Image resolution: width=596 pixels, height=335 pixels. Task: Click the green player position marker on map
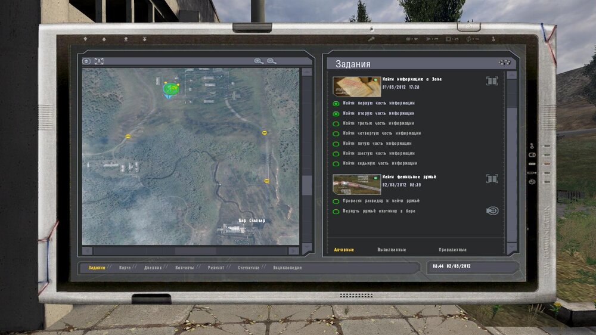171,90
